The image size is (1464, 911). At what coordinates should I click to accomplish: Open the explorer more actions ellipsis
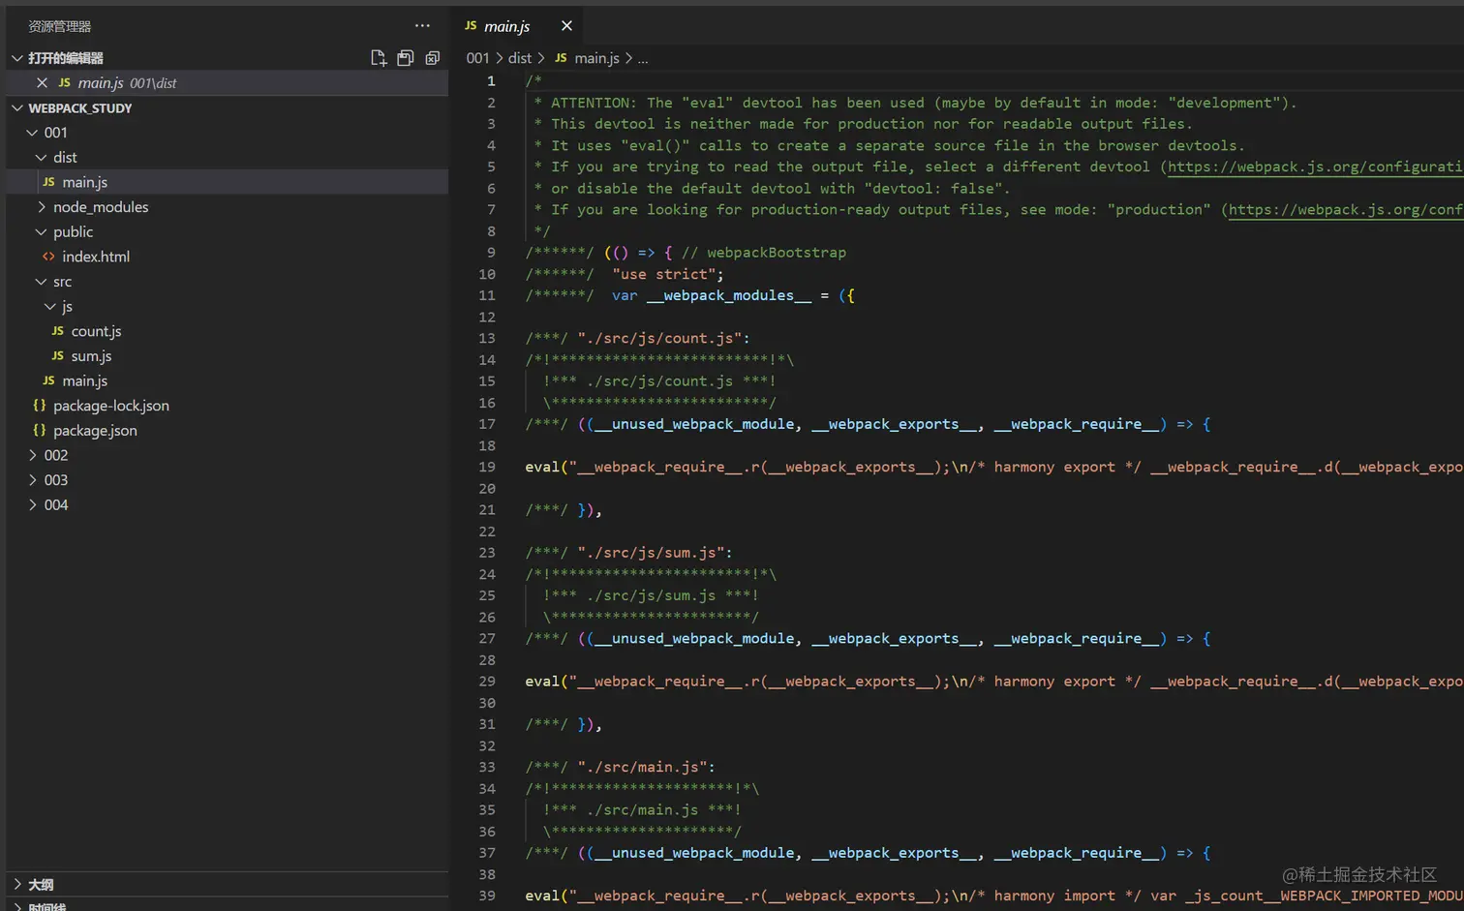[x=422, y=26]
